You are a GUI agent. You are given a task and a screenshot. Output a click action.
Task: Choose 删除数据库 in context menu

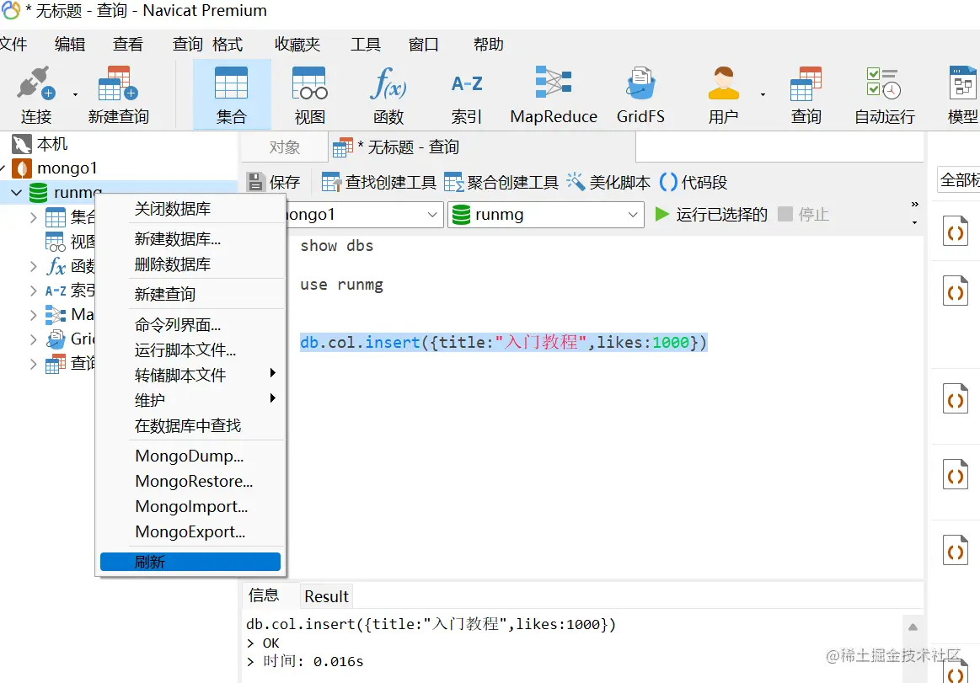pos(191,264)
